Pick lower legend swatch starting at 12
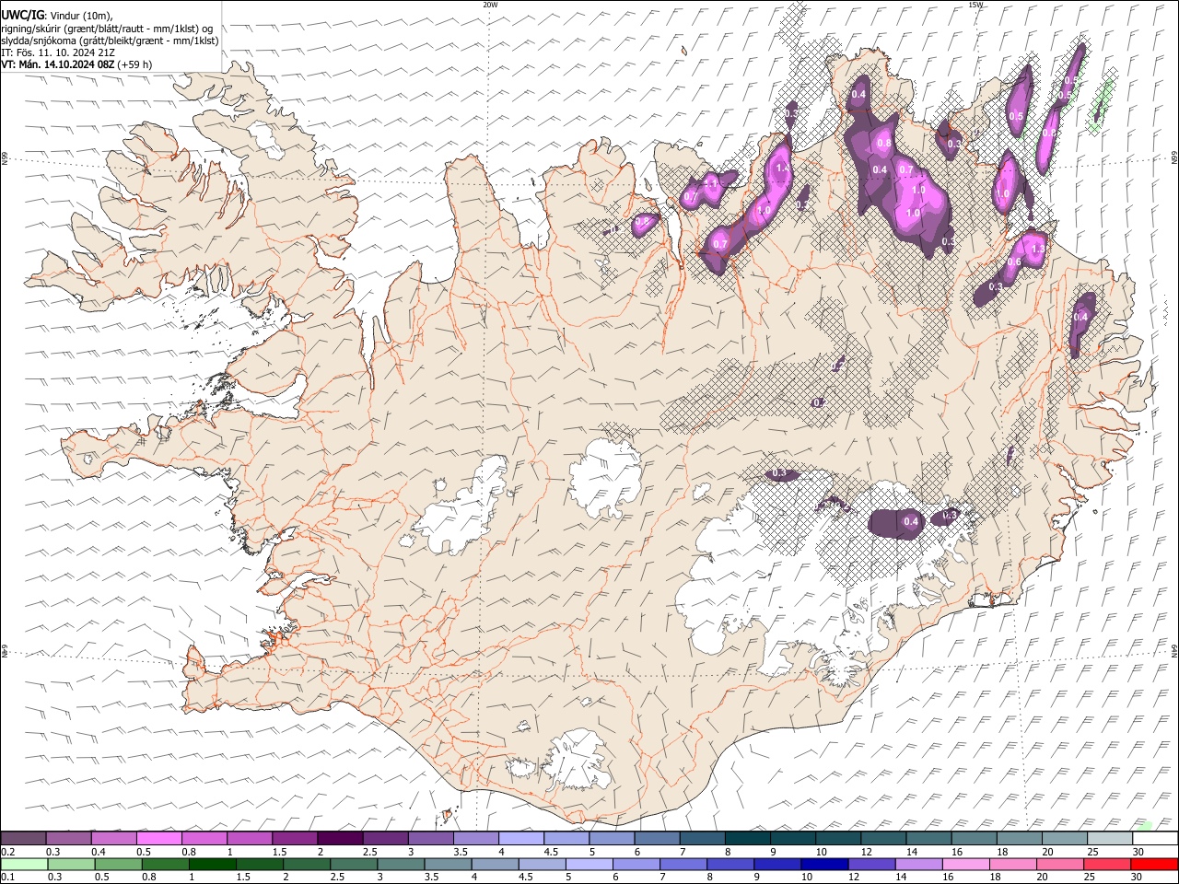The width and height of the screenshot is (1179, 884). pos(871,864)
